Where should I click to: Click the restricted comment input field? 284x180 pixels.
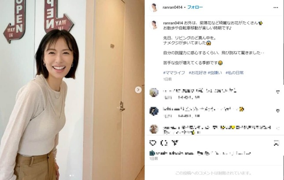click(214, 173)
